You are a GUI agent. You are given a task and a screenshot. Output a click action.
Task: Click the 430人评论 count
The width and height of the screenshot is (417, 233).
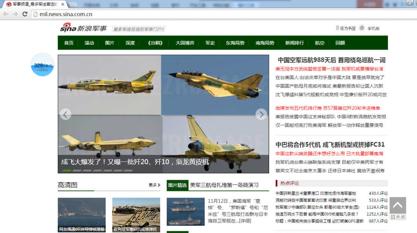[378, 193]
